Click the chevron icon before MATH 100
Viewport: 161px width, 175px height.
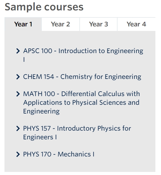(x=18, y=94)
